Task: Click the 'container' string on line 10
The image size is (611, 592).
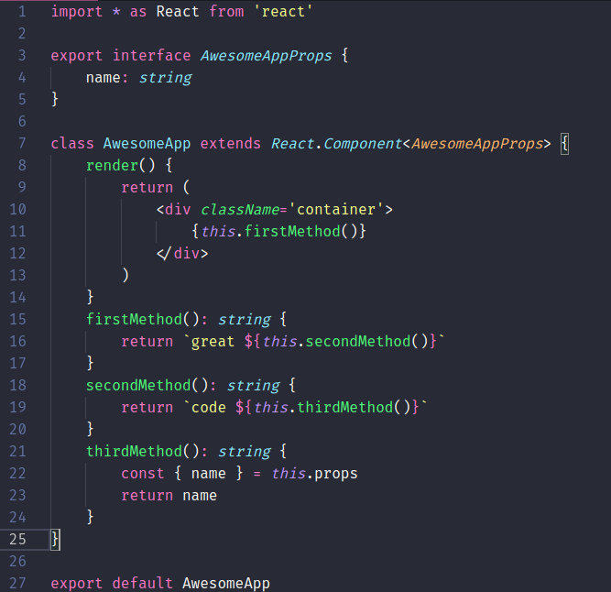Action: tap(336, 210)
